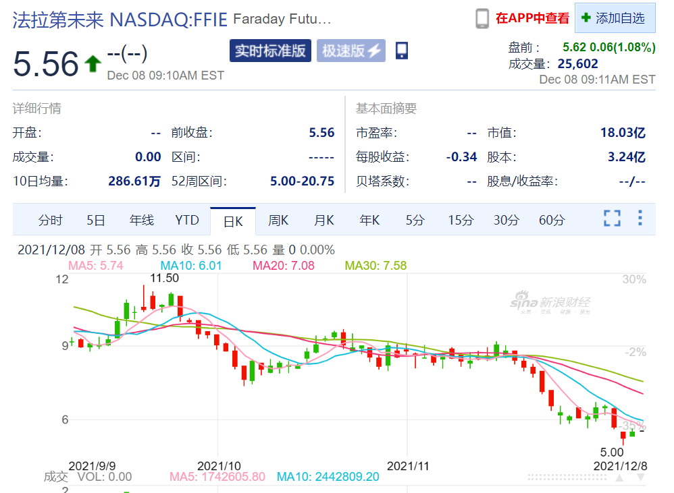Add stock via 添加自选 button
This screenshot has height=493, width=674.
click(x=615, y=18)
